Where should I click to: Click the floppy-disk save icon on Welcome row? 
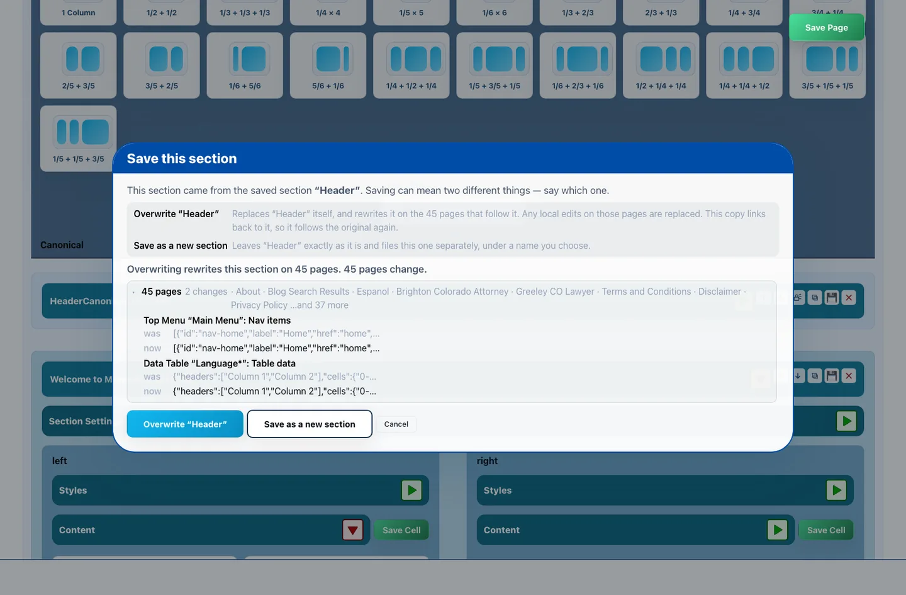832,376
